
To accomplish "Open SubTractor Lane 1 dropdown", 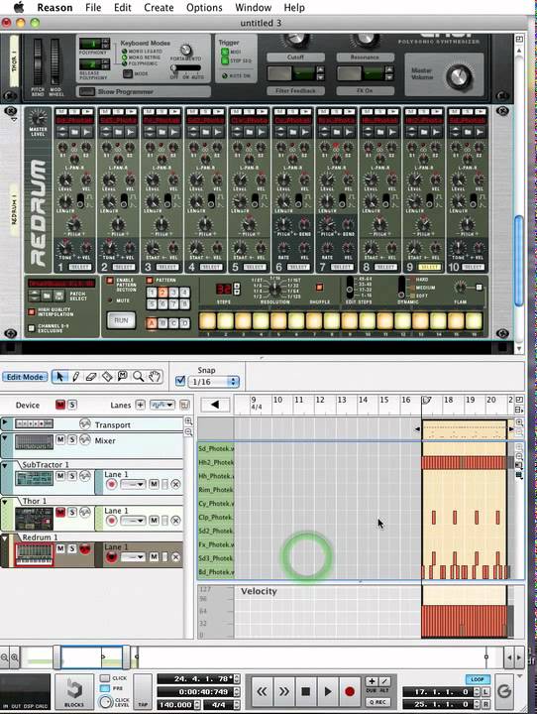I will 133,485.
